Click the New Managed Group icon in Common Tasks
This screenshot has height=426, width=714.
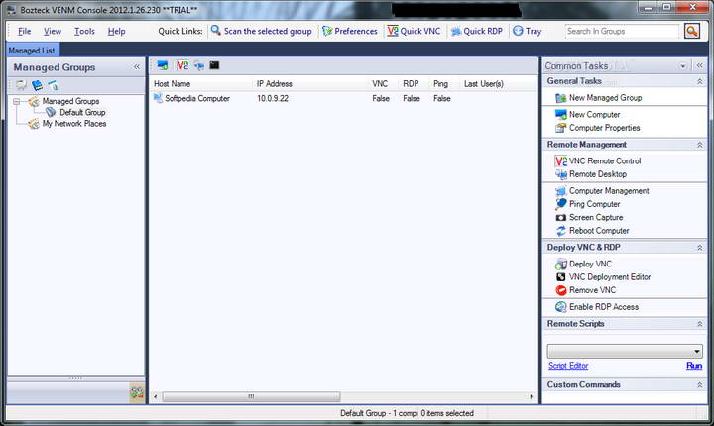coord(561,98)
